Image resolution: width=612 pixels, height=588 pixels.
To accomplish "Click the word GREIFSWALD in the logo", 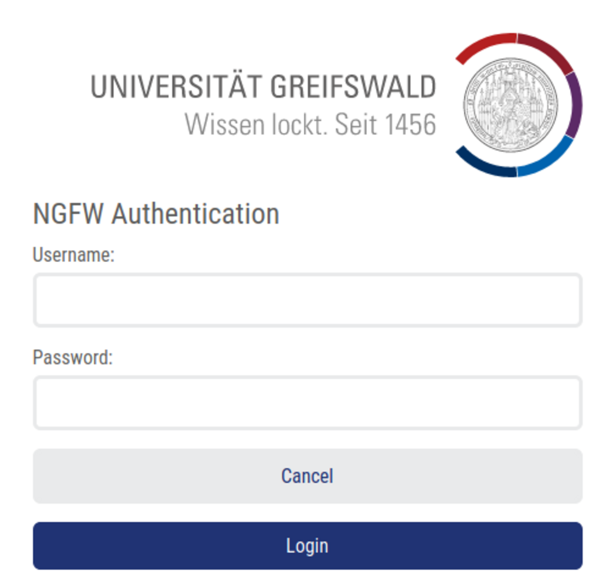I will 353,87.
